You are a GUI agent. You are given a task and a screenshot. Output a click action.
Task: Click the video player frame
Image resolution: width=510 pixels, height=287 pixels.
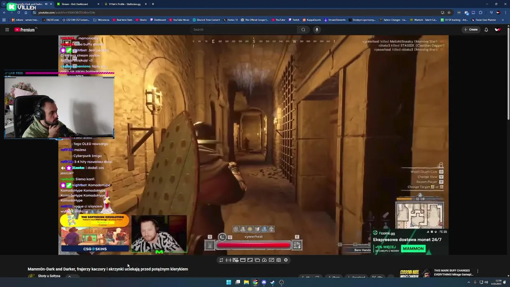[x=253, y=145]
